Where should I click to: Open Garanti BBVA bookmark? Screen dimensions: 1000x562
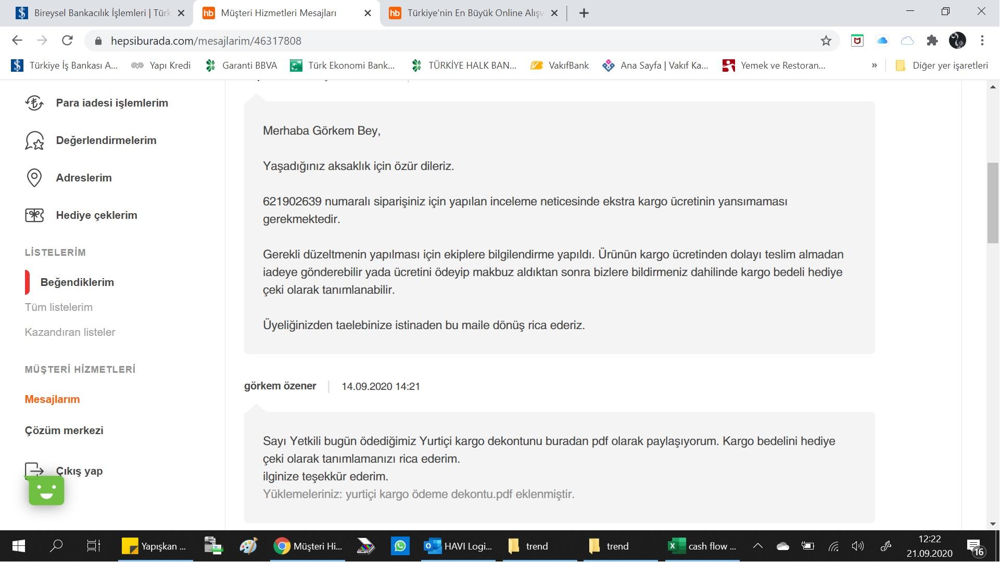click(x=242, y=66)
